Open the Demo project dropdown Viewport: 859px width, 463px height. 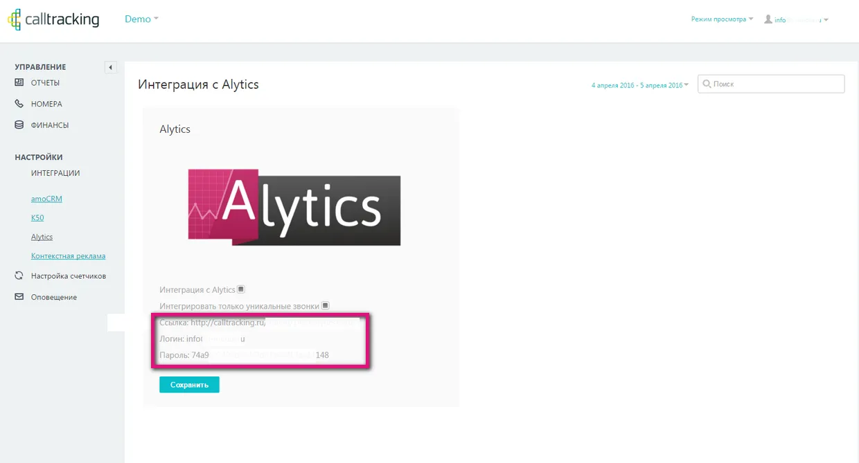141,19
